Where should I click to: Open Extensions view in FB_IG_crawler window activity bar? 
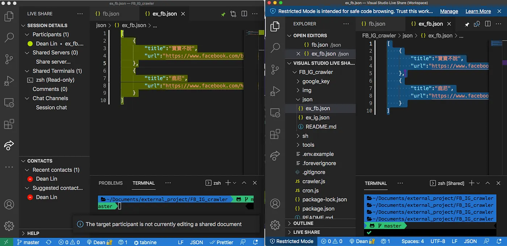pyautogui.click(x=9, y=124)
